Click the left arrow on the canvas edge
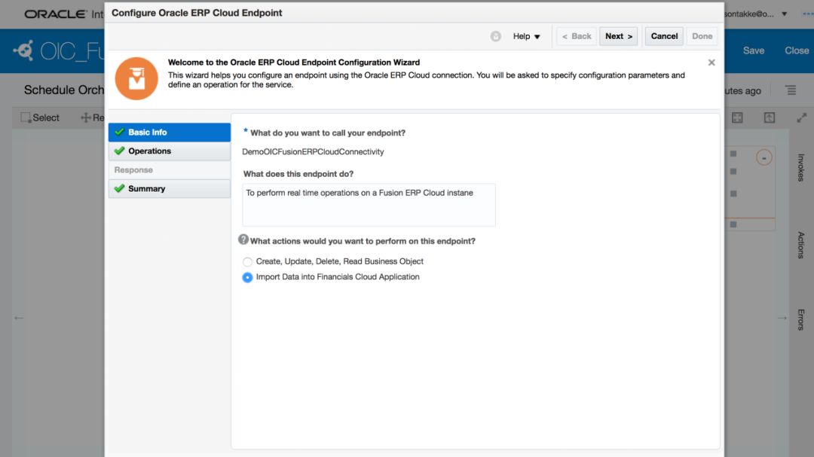 tap(19, 318)
